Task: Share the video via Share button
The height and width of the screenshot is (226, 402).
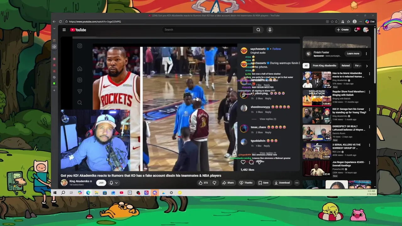Action: tap(228, 183)
